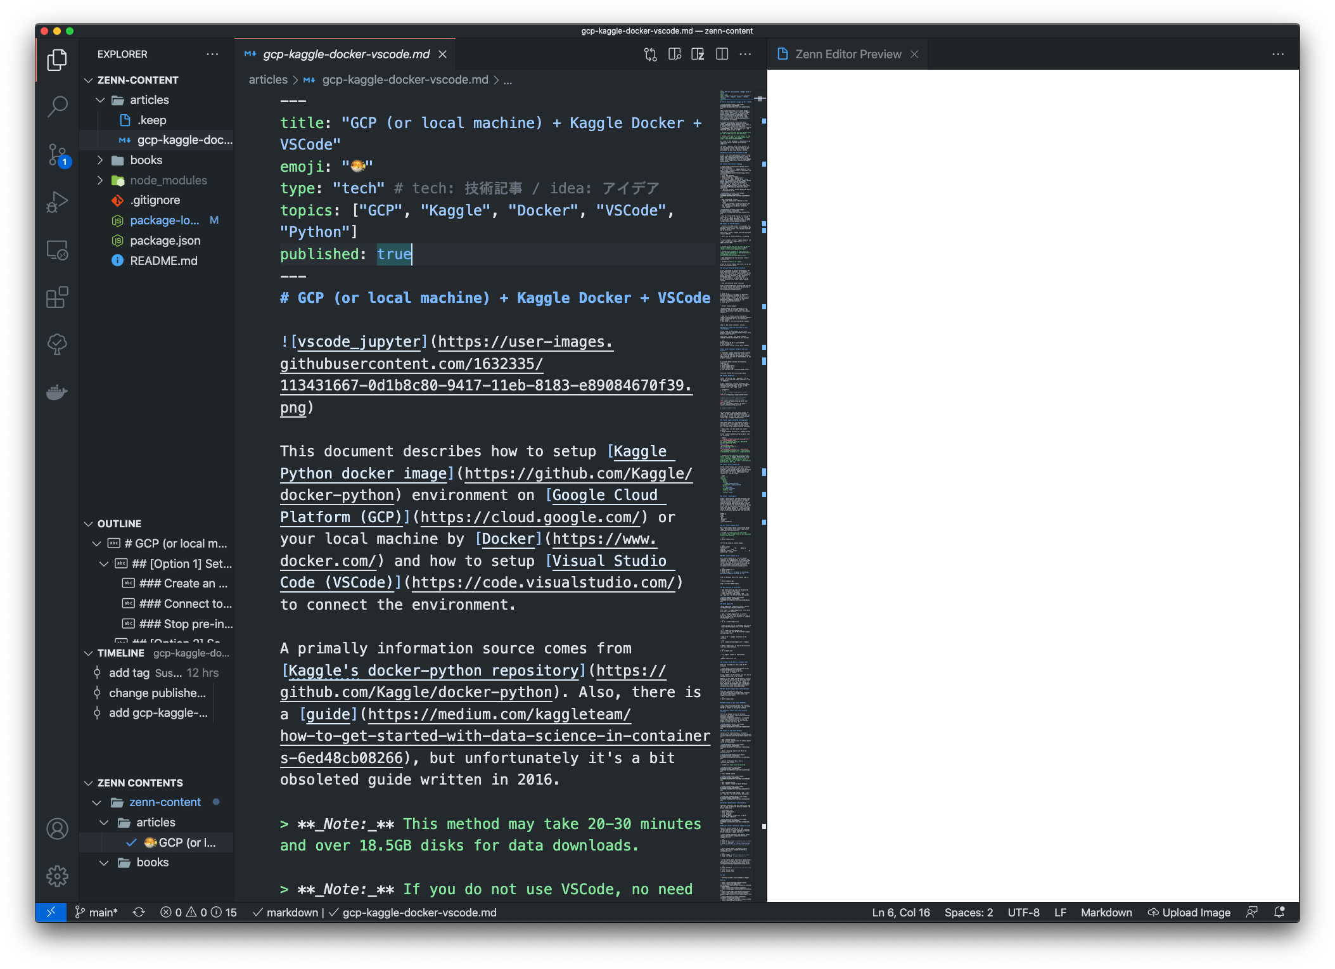
Task: Click the Upload Image icon in status bar
Action: click(1189, 912)
